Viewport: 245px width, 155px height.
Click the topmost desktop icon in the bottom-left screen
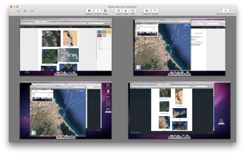108,85
